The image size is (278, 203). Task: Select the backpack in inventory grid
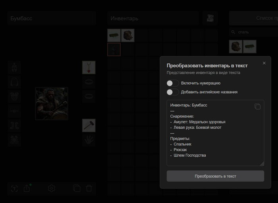(x=128, y=35)
